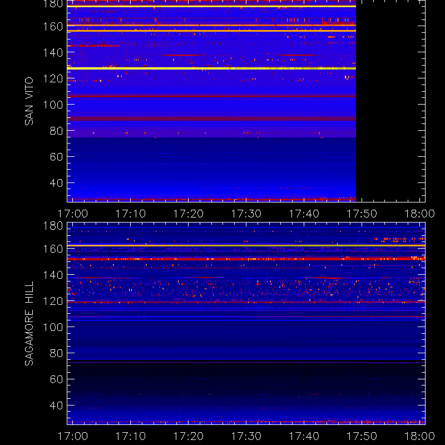Pick the 80 tick label on the Sagamore Hill plot
The image size is (445, 445).
pos(56,353)
